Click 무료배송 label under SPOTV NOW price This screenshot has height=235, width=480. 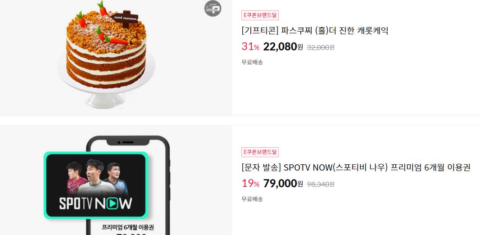(252, 199)
